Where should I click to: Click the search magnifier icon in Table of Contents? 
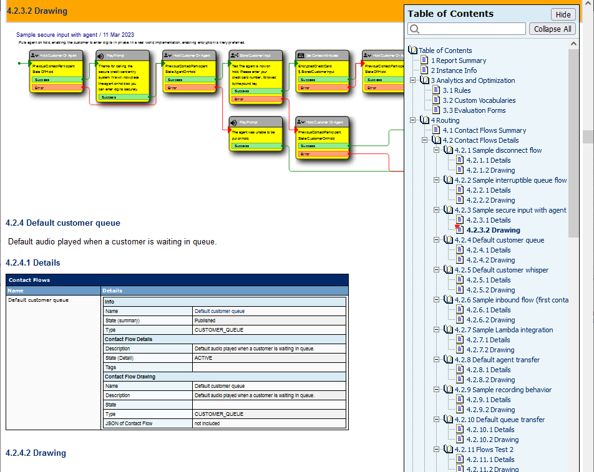(414, 29)
